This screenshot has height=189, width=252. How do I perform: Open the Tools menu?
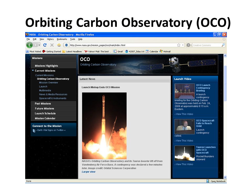(x=72, y=39)
